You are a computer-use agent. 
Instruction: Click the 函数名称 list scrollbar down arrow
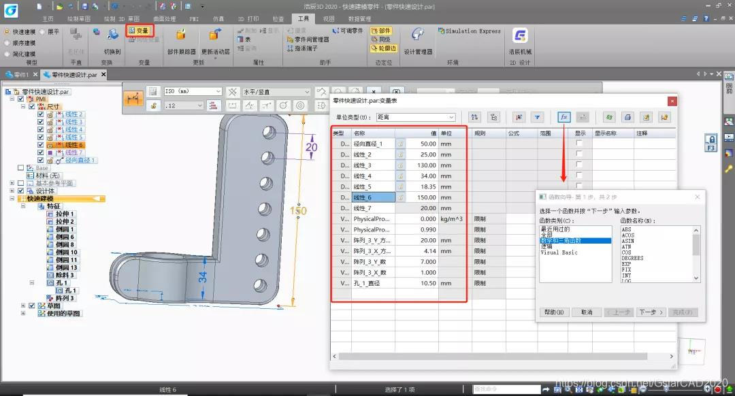tap(696, 278)
